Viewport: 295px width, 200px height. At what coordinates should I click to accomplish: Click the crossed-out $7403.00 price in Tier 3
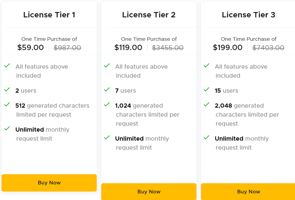pyautogui.click(x=268, y=47)
